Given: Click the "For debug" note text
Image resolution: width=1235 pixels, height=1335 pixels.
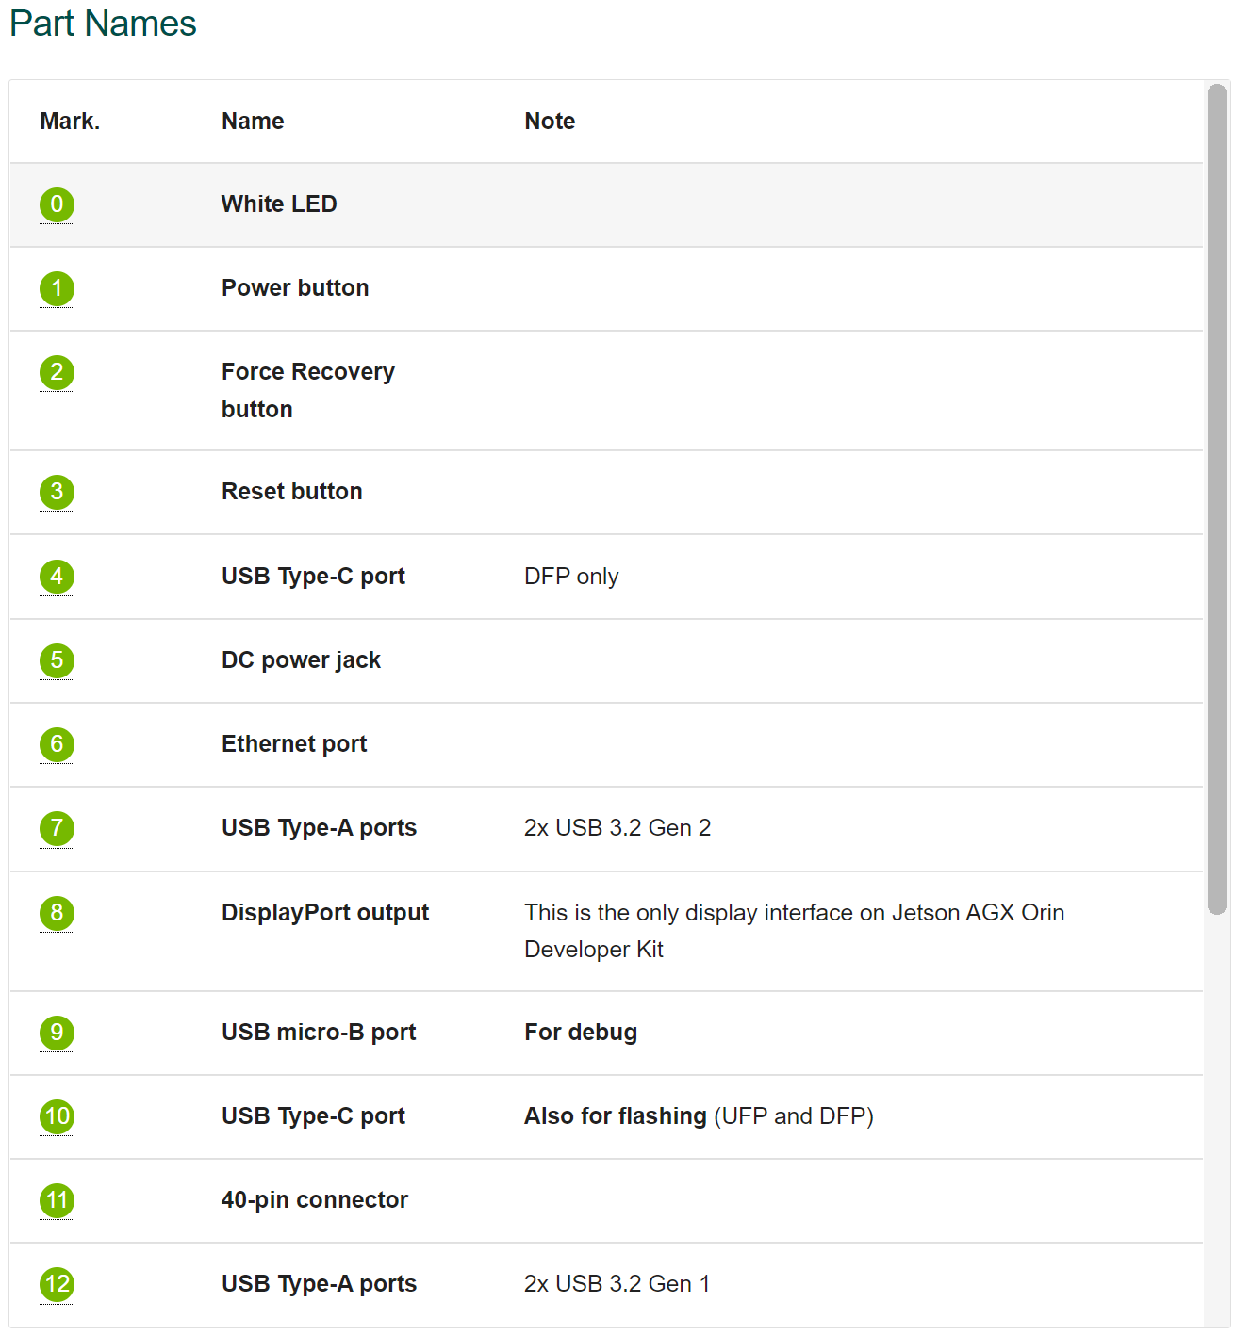Looking at the screenshot, I should 581,1033.
